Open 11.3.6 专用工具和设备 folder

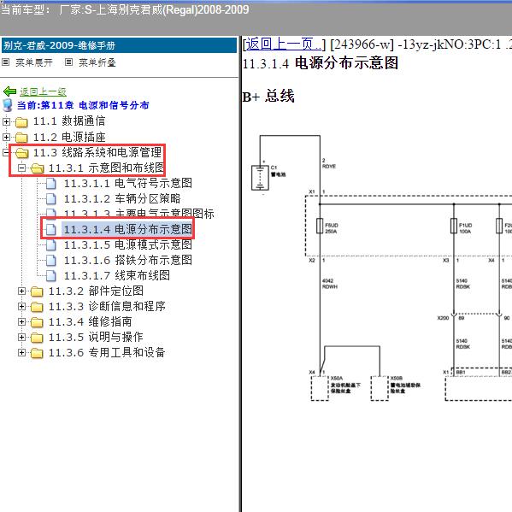coord(107,352)
